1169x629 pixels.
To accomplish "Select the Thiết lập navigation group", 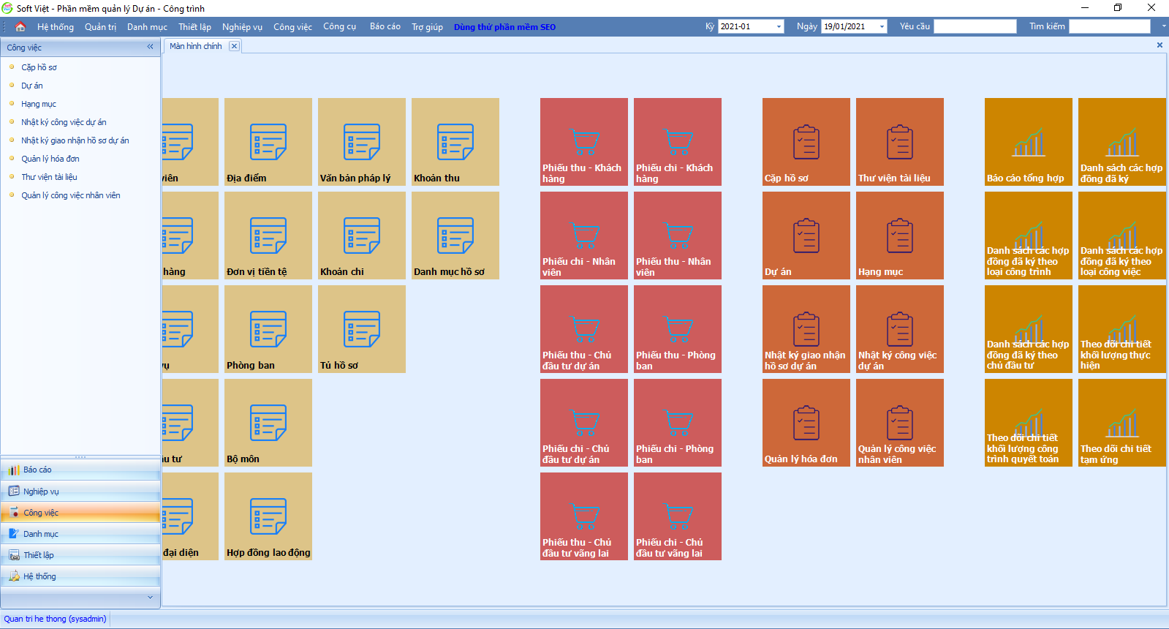I will tap(80, 555).
